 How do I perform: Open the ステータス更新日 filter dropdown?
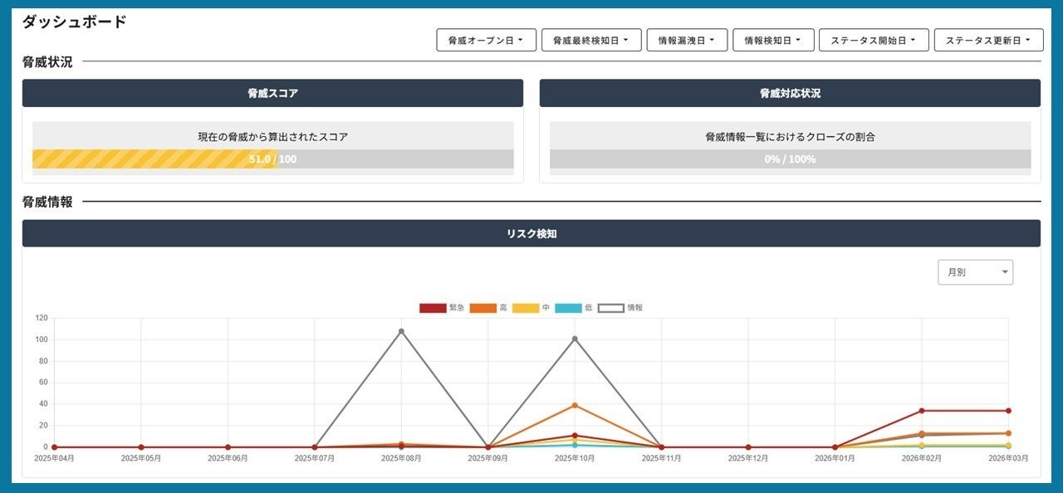988,40
